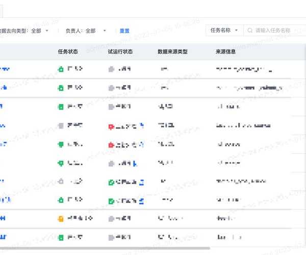Click the 任务状态 column header
Image resolution: width=306 pixels, height=255 pixels.
[x=68, y=52]
